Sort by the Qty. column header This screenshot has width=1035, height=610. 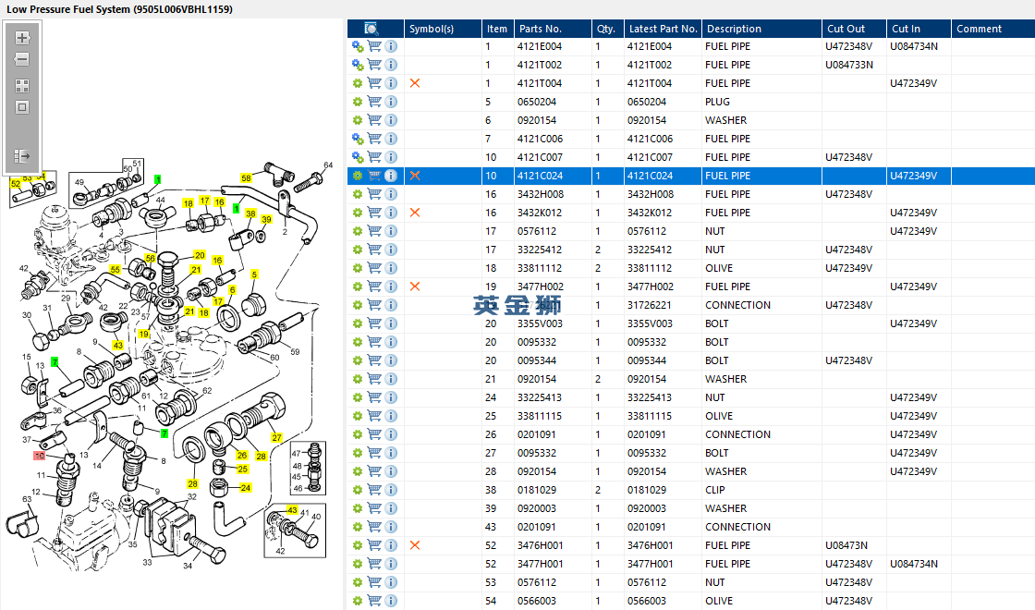pos(607,29)
